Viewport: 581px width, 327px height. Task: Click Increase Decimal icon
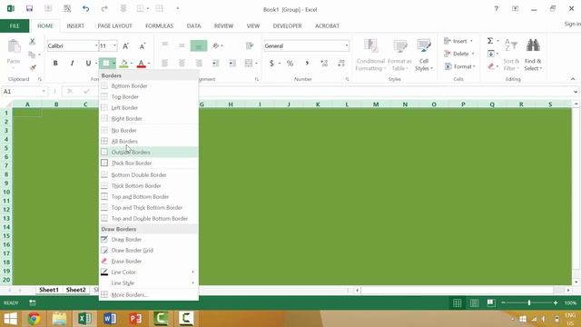[x=324, y=64]
